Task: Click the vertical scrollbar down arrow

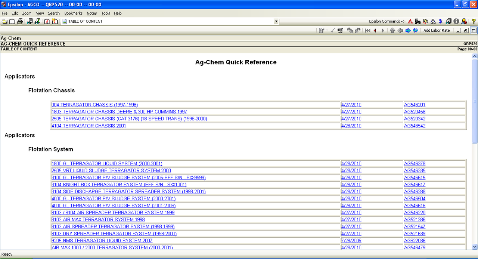Action: pos(475,247)
